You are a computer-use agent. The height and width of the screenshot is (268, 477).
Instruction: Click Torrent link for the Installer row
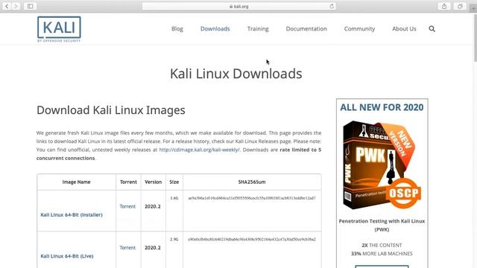coord(127,206)
